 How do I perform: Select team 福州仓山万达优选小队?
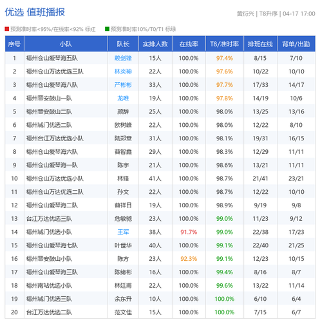pyautogui.click(x=55, y=178)
